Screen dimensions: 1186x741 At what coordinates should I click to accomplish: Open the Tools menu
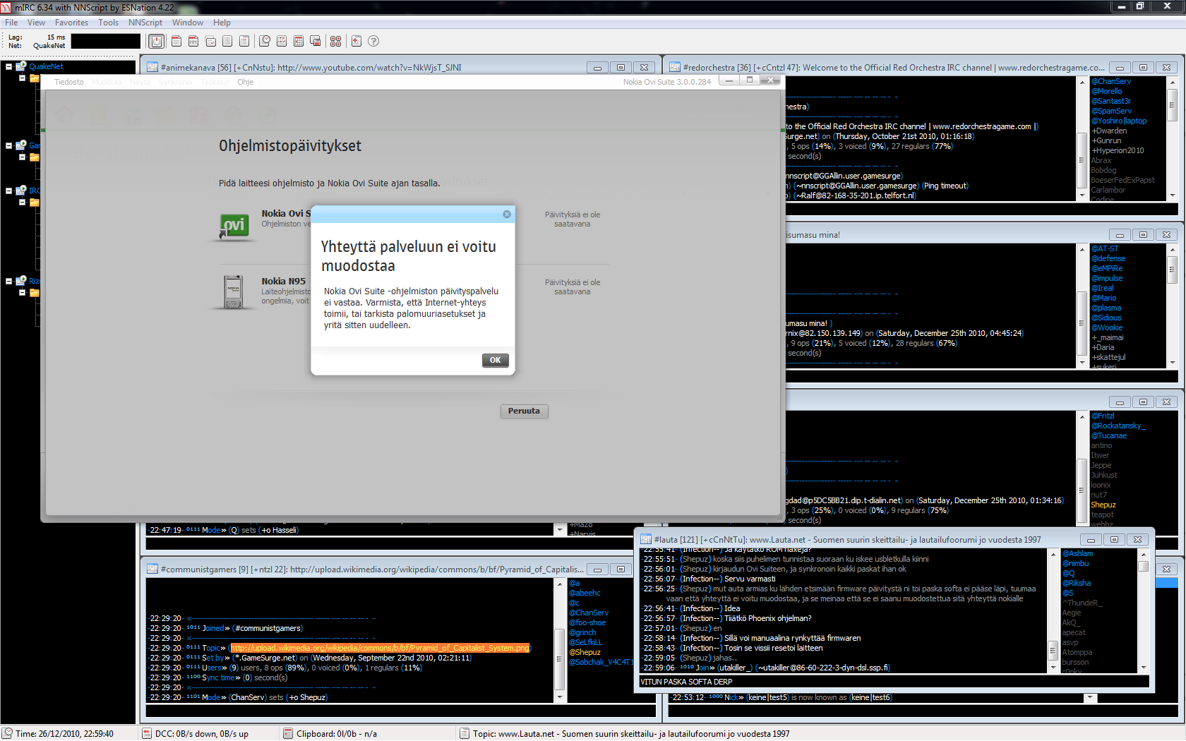click(109, 23)
